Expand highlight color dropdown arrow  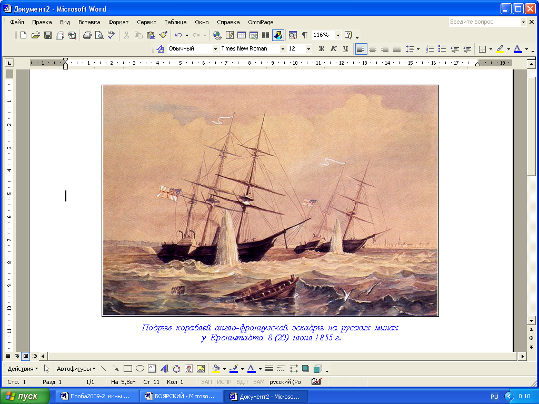[x=508, y=49]
